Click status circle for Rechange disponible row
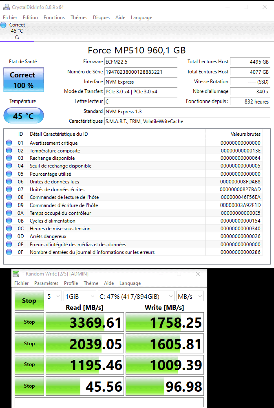Image resolution: width=274 pixels, height=408 pixels. [9, 158]
